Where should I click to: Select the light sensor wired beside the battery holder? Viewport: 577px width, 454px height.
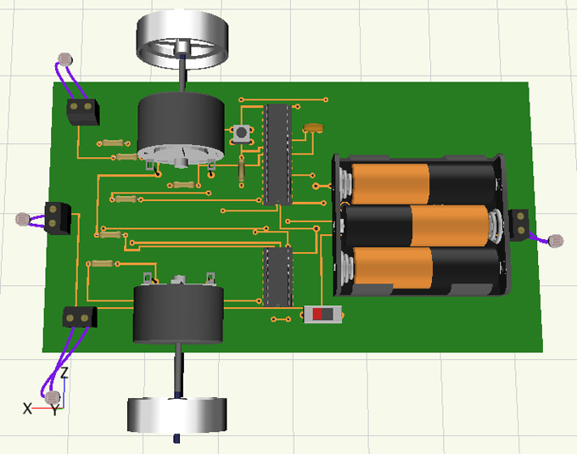(x=556, y=241)
